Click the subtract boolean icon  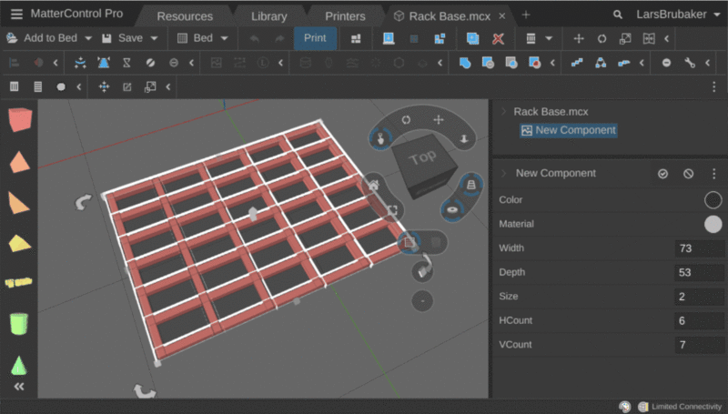[x=488, y=63]
